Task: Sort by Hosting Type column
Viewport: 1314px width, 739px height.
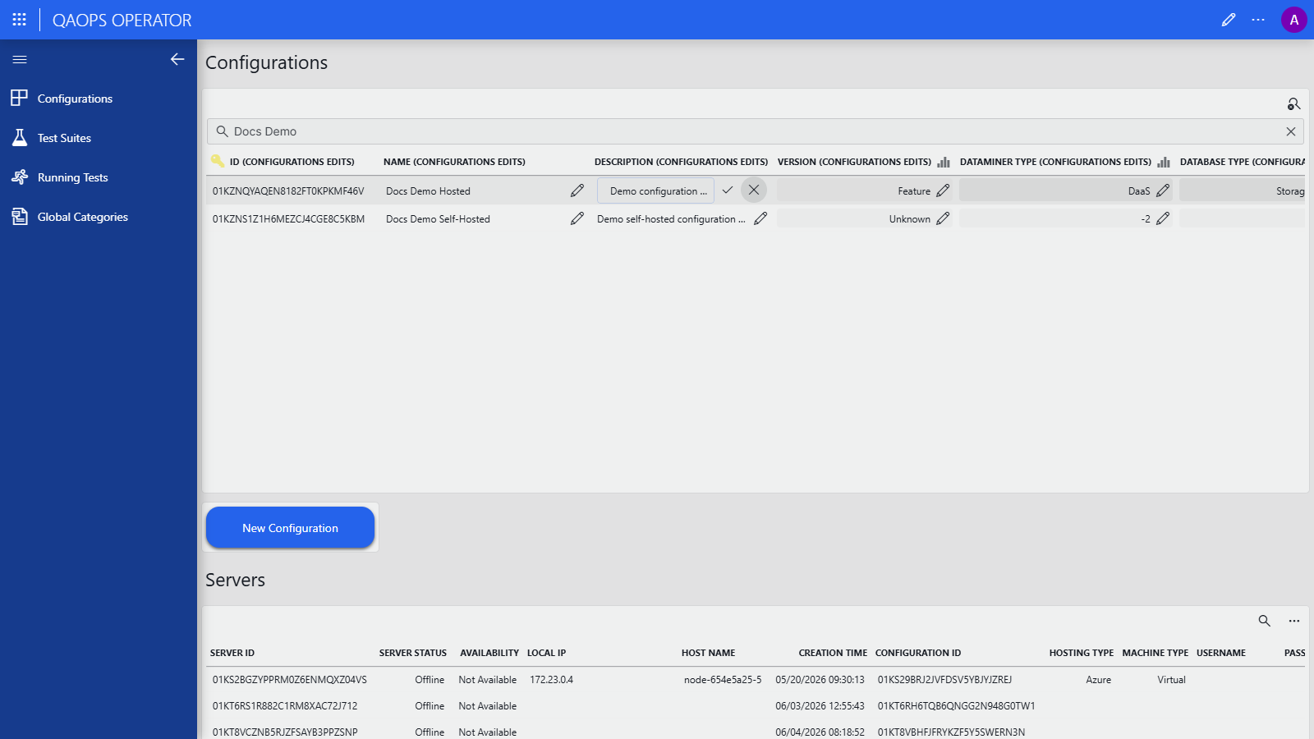Action: (x=1082, y=653)
